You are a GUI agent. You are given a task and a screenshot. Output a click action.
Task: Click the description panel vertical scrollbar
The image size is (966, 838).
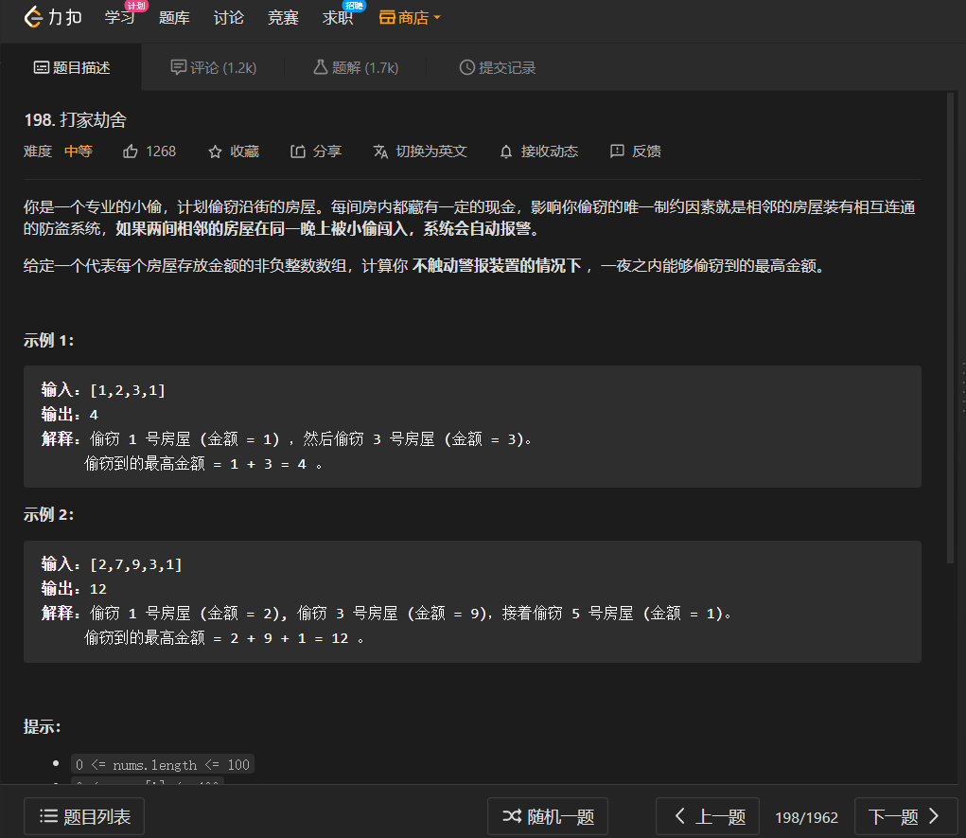click(951, 328)
